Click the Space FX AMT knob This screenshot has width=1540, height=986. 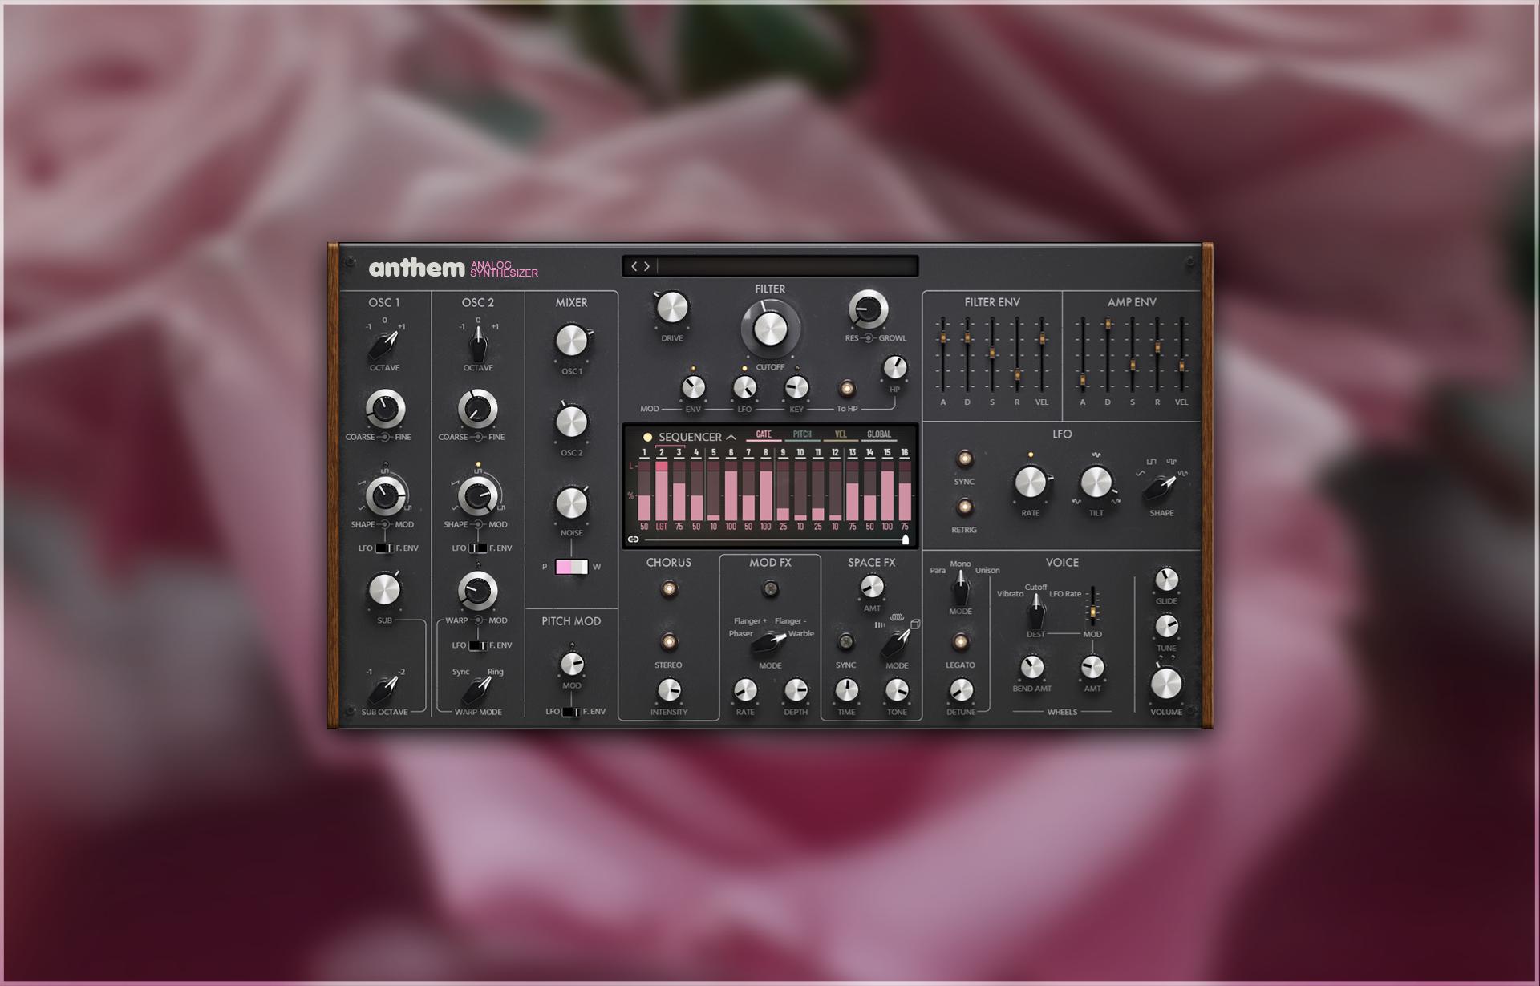[x=872, y=588]
